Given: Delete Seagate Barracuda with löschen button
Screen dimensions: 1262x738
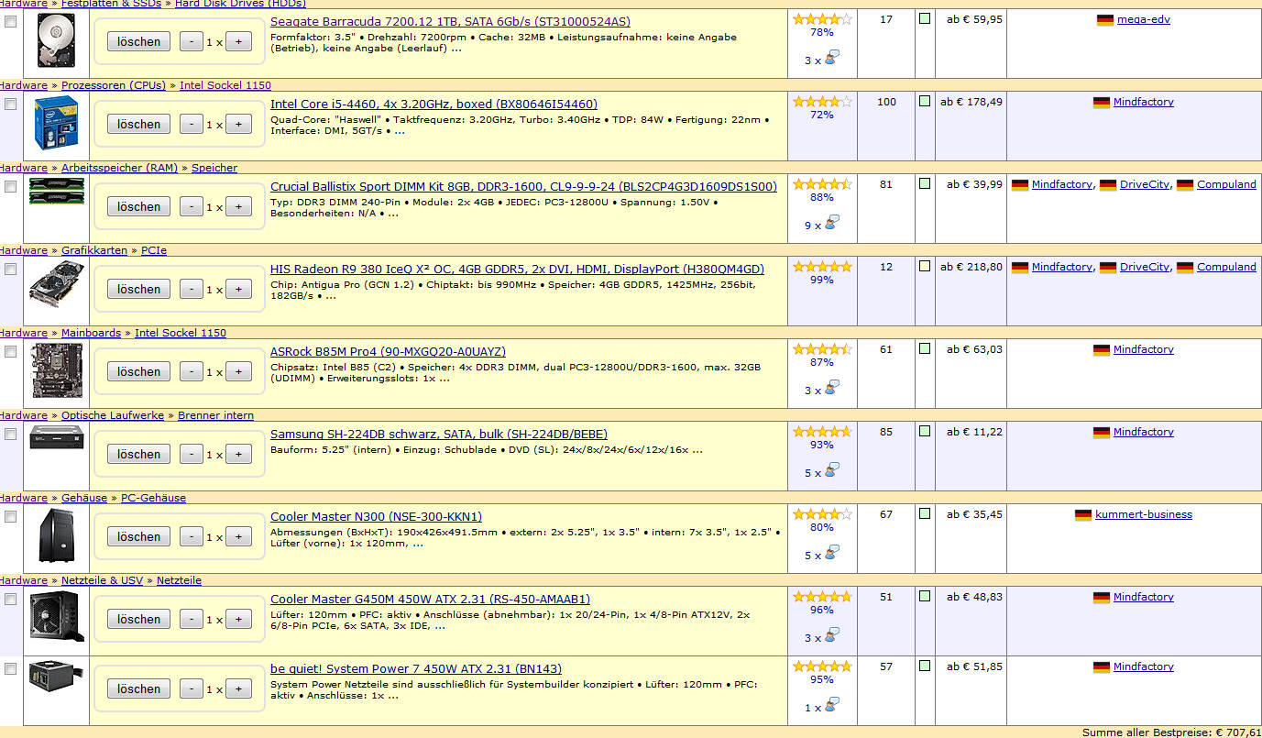Looking at the screenshot, I should [x=138, y=41].
